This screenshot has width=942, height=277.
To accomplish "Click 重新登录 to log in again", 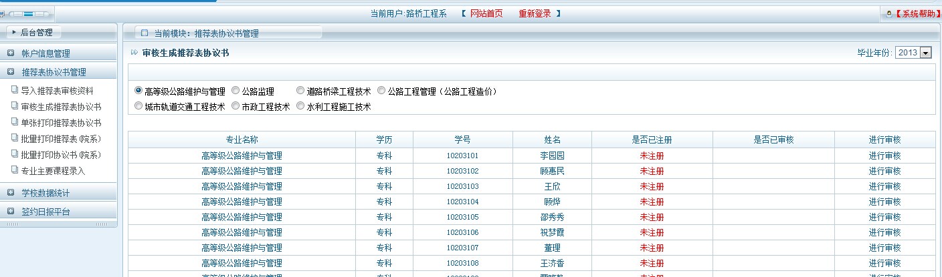I will point(535,13).
